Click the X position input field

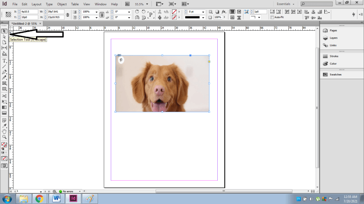pos(29,12)
